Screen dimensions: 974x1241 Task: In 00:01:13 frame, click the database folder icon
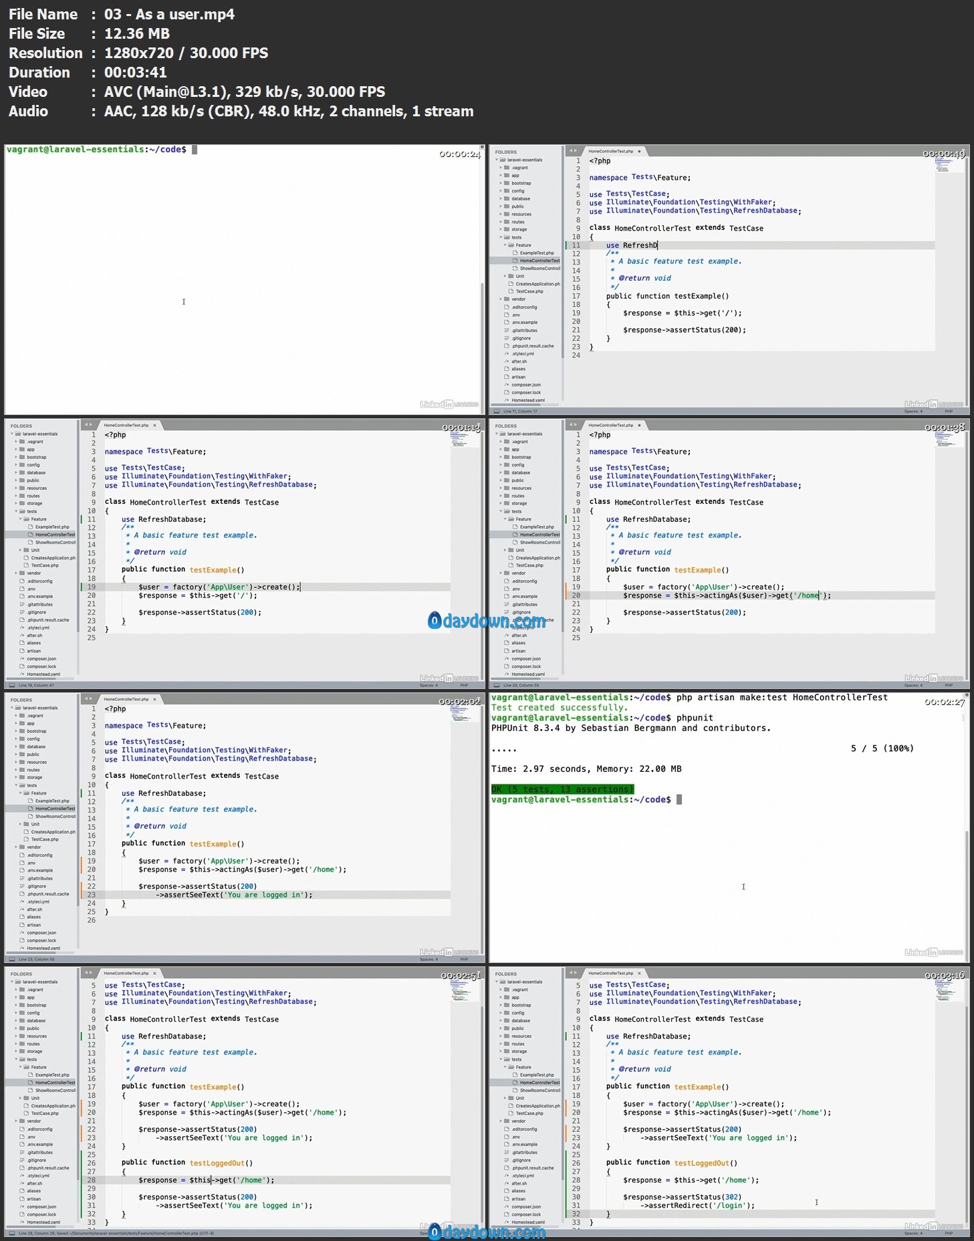click(x=22, y=472)
